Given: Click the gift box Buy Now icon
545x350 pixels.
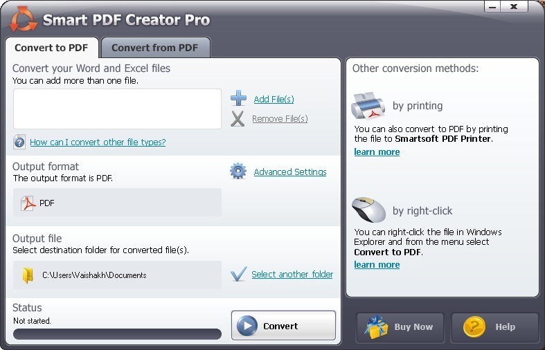Looking at the screenshot, I should tap(376, 326).
